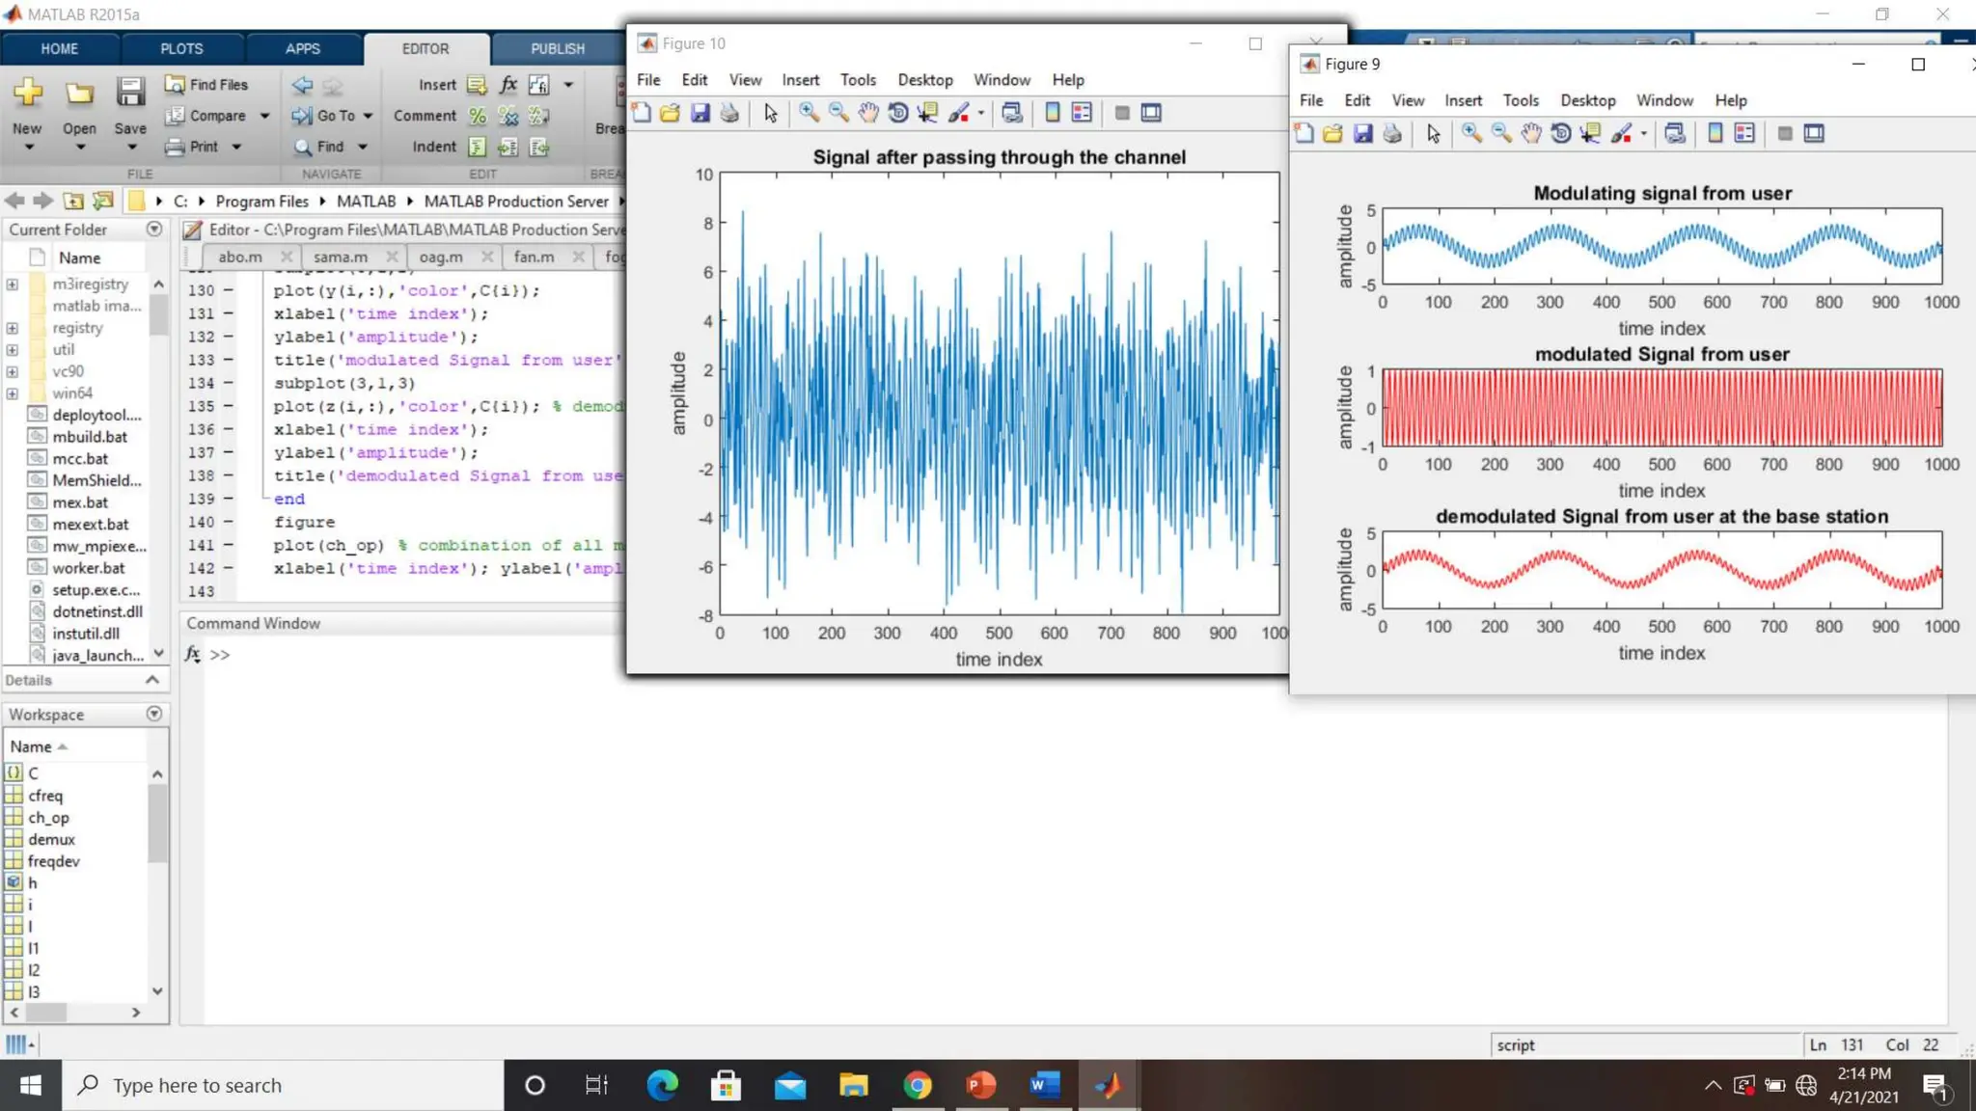This screenshot has width=1976, height=1111.
Task: Click Zoom In icon in Figure 10 toolbar
Action: click(x=809, y=113)
